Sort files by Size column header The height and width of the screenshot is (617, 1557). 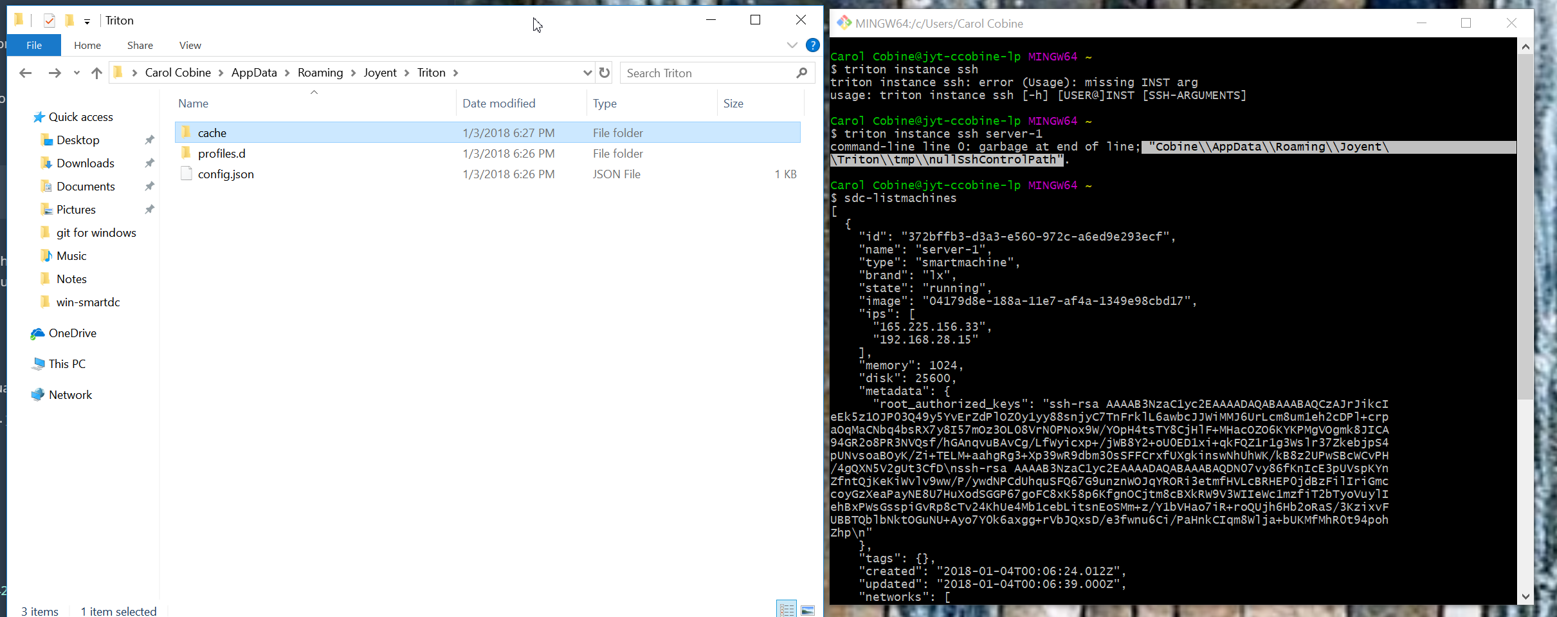pyautogui.click(x=733, y=103)
